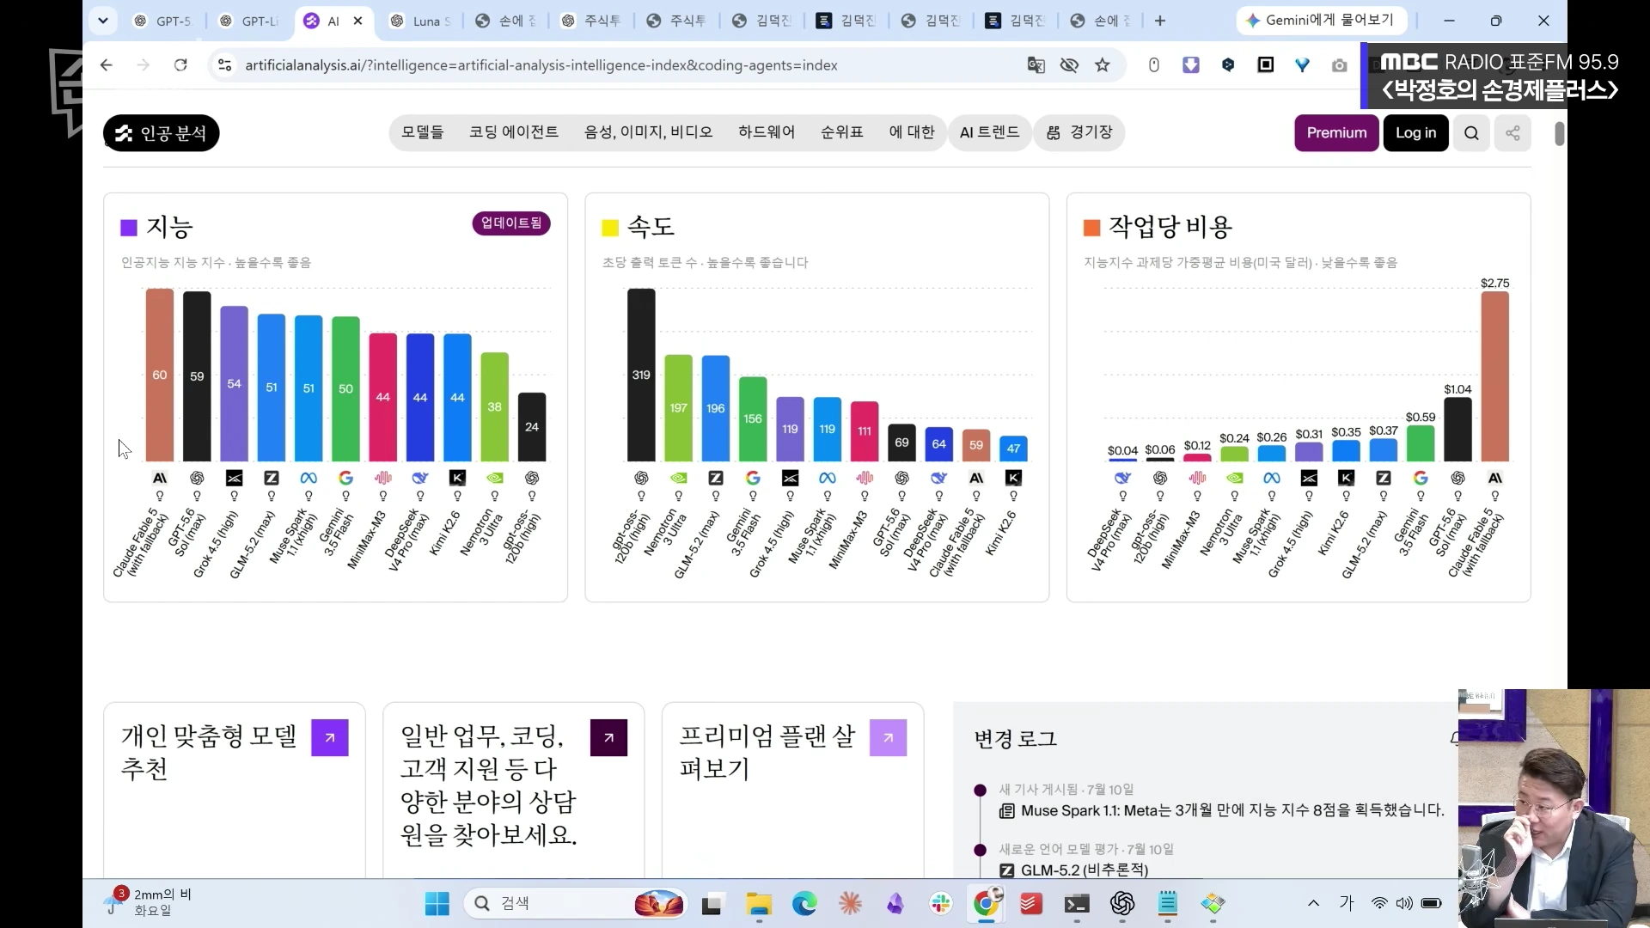Click the 업데이트됨 badge on the 지능 chart
This screenshot has height=928, width=1650.
511,223
